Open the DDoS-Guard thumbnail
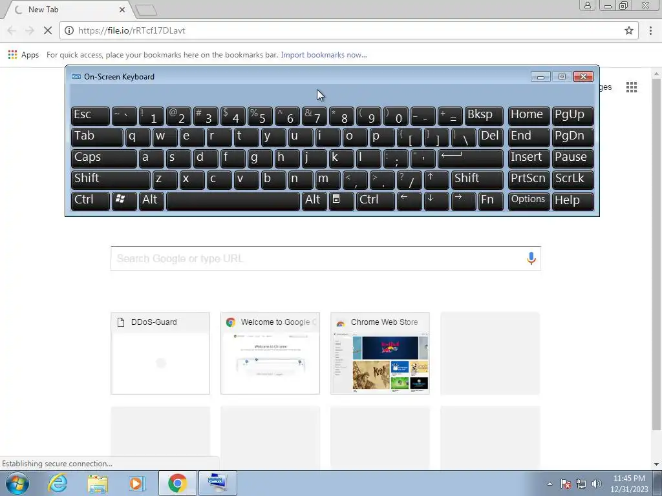This screenshot has height=496, width=662. (x=160, y=353)
